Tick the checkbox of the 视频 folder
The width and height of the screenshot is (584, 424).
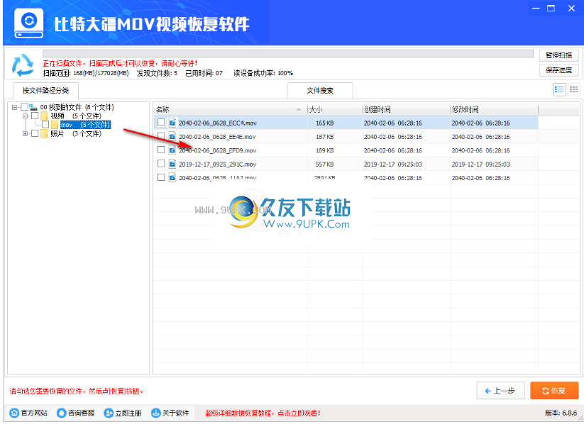tap(35, 116)
